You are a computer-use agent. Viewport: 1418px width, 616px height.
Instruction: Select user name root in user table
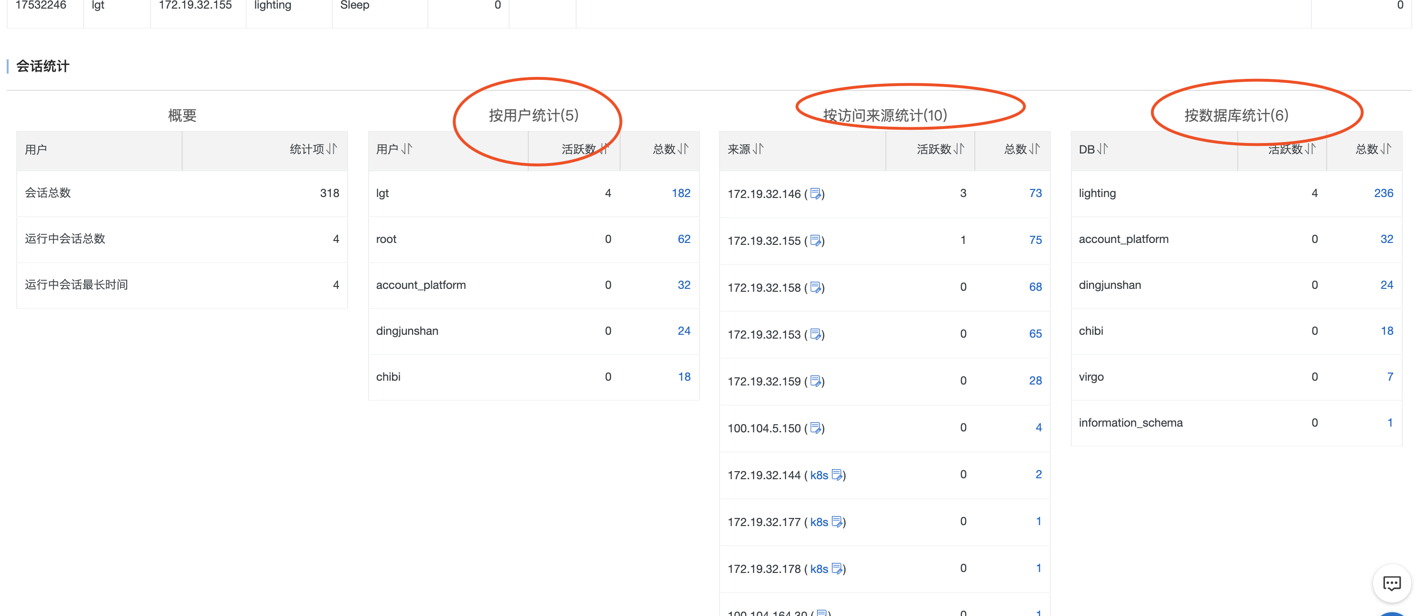pyautogui.click(x=386, y=239)
